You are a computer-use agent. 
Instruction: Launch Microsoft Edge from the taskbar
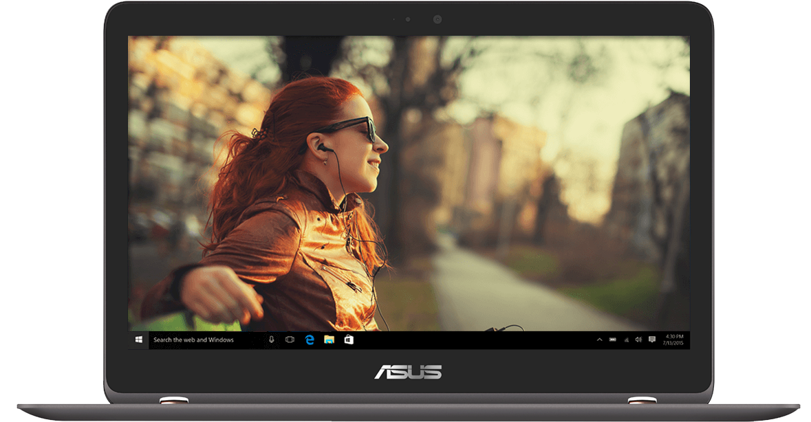(x=310, y=340)
